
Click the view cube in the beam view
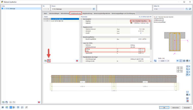coord(180,69)
